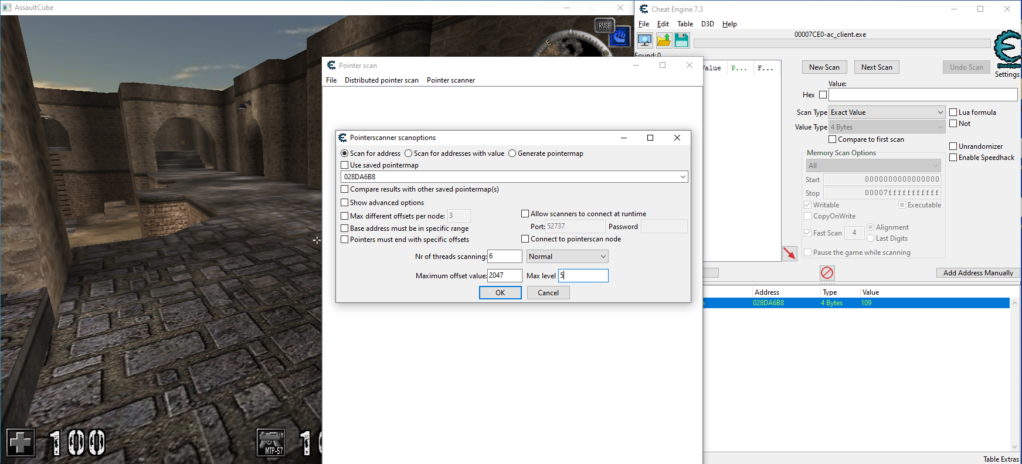Enable Allow scanners to connect at runtime
This screenshot has width=1022, height=464.
[525, 214]
